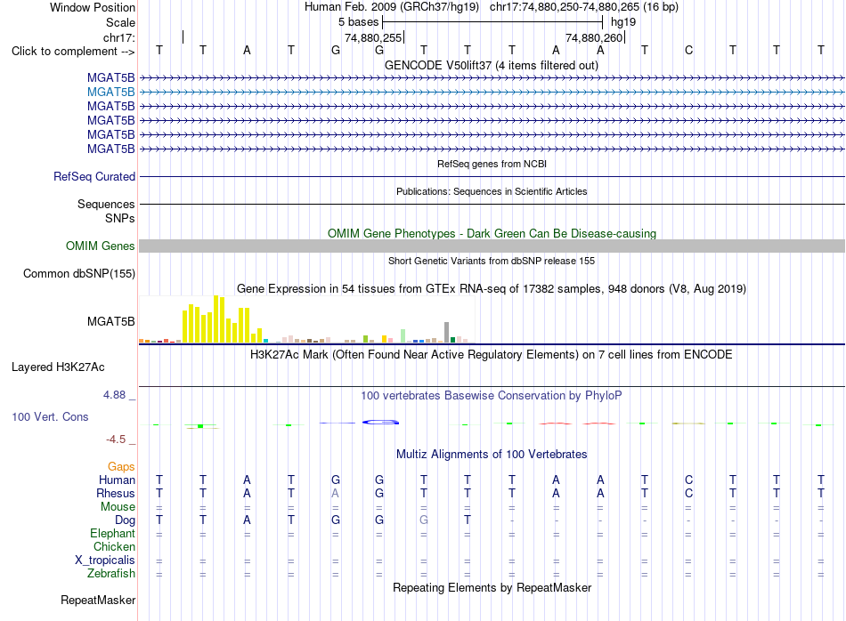This screenshot has height=621, width=846.
Task: Click the MGAT5B label beside the GTEx bar chart
Action: pyautogui.click(x=110, y=321)
